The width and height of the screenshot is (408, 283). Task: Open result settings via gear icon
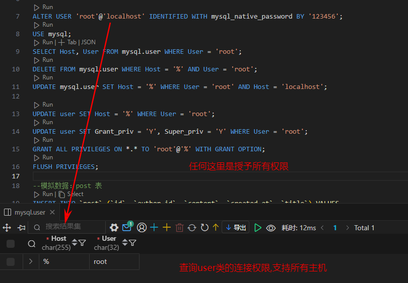[114, 227]
